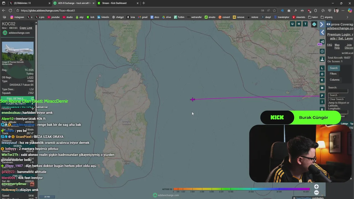Toggle sidebar width double-arrow button
This screenshot has height=199, width=354.
pyautogui.click(x=328, y=24)
